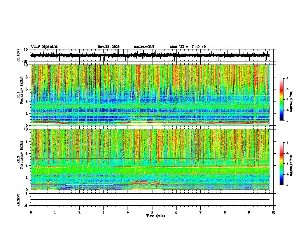
Task: Click the 'Time (min)' axis label
Action: point(156,216)
